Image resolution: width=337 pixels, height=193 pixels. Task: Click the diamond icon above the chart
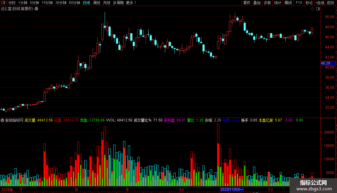pyautogui.click(x=312, y=9)
